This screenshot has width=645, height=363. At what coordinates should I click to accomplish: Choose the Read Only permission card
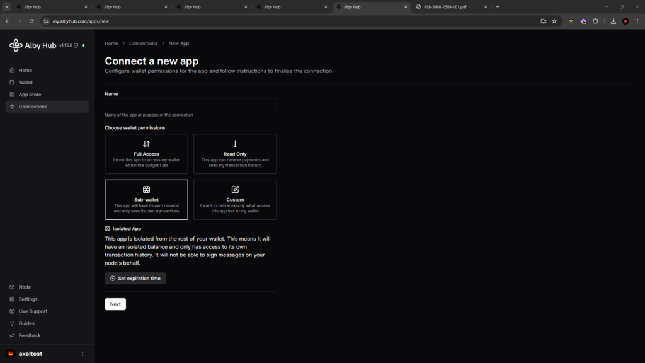(x=235, y=153)
